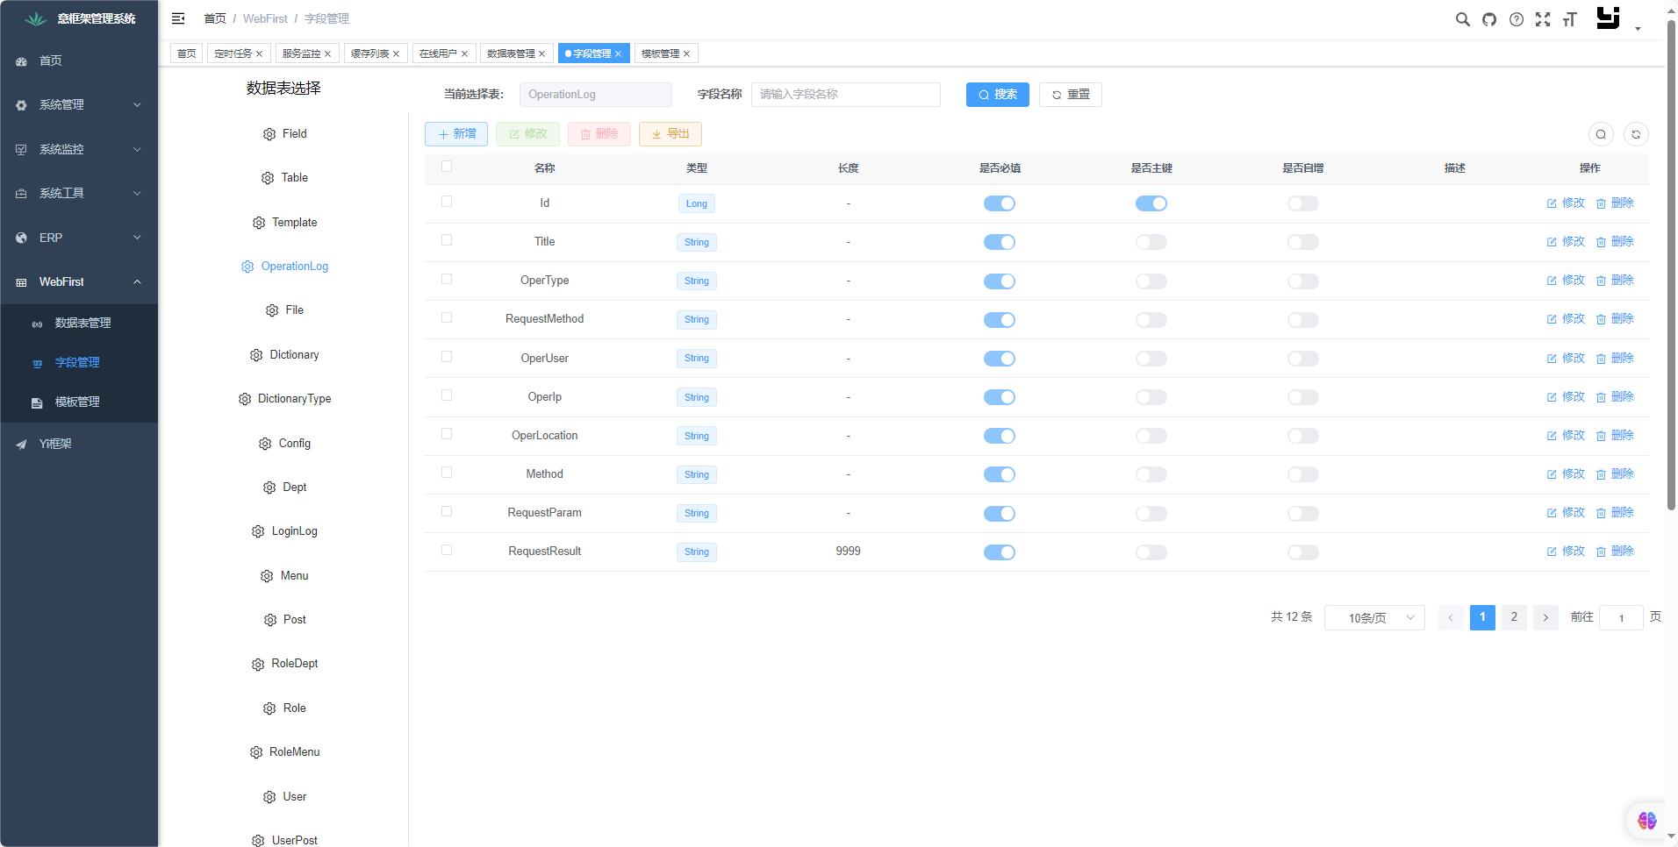Screen dimensions: 1678x847
Task: Click the 新增 button
Action: (456, 134)
